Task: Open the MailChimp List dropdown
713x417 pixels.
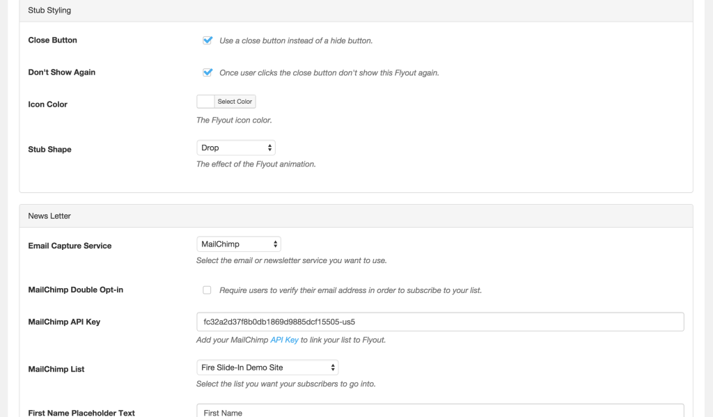Action: [x=267, y=368]
